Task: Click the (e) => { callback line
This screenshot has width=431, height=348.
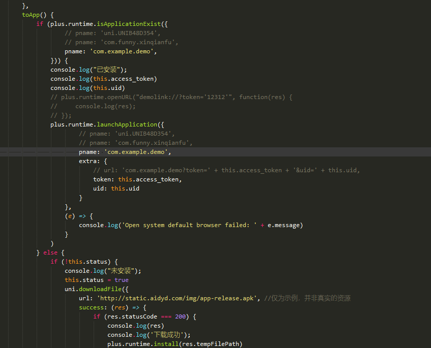Action: (x=79, y=216)
